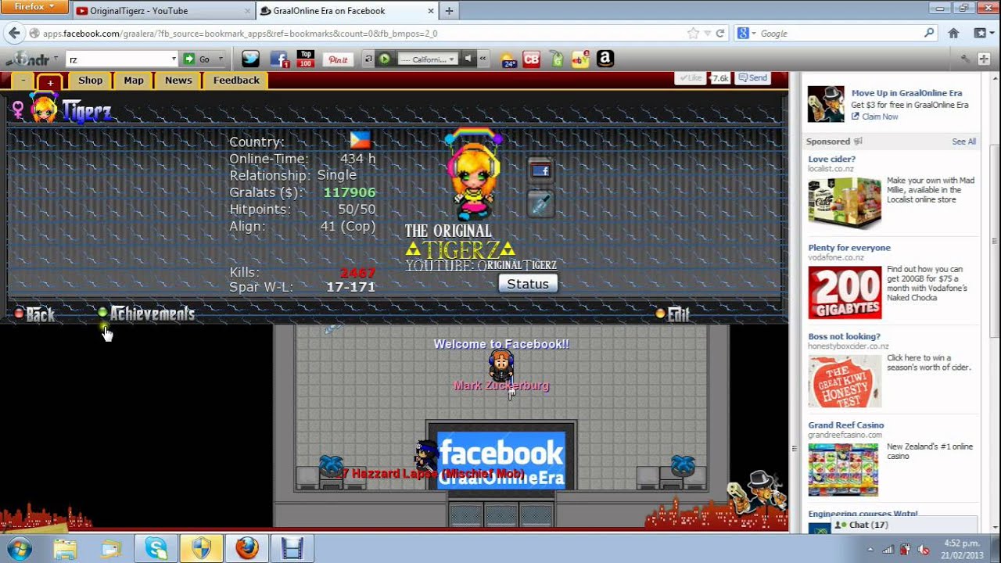Open the search engine selector dropdown
Image resolution: width=1001 pixels, height=563 pixels.
click(746, 34)
